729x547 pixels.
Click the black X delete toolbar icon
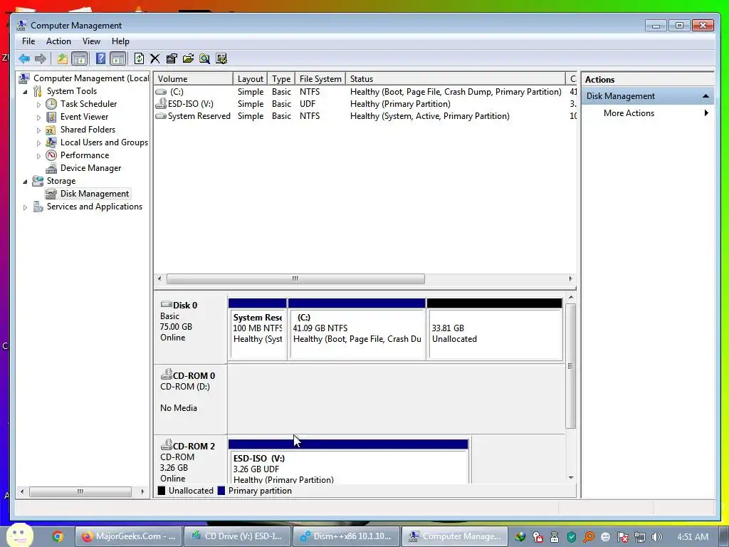(x=154, y=58)
